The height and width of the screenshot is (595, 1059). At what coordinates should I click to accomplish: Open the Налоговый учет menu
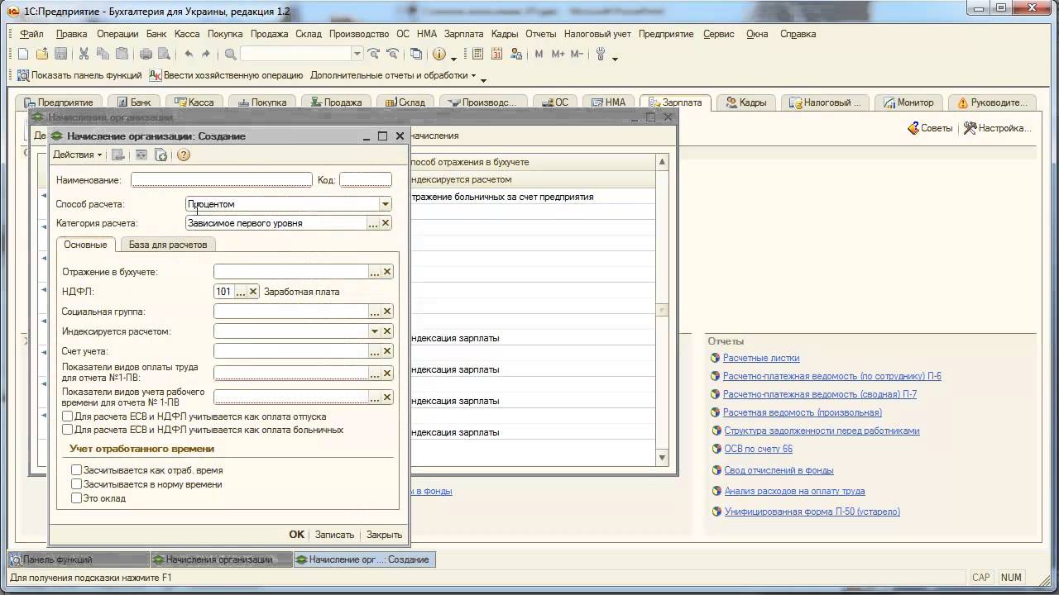point(597,34)
